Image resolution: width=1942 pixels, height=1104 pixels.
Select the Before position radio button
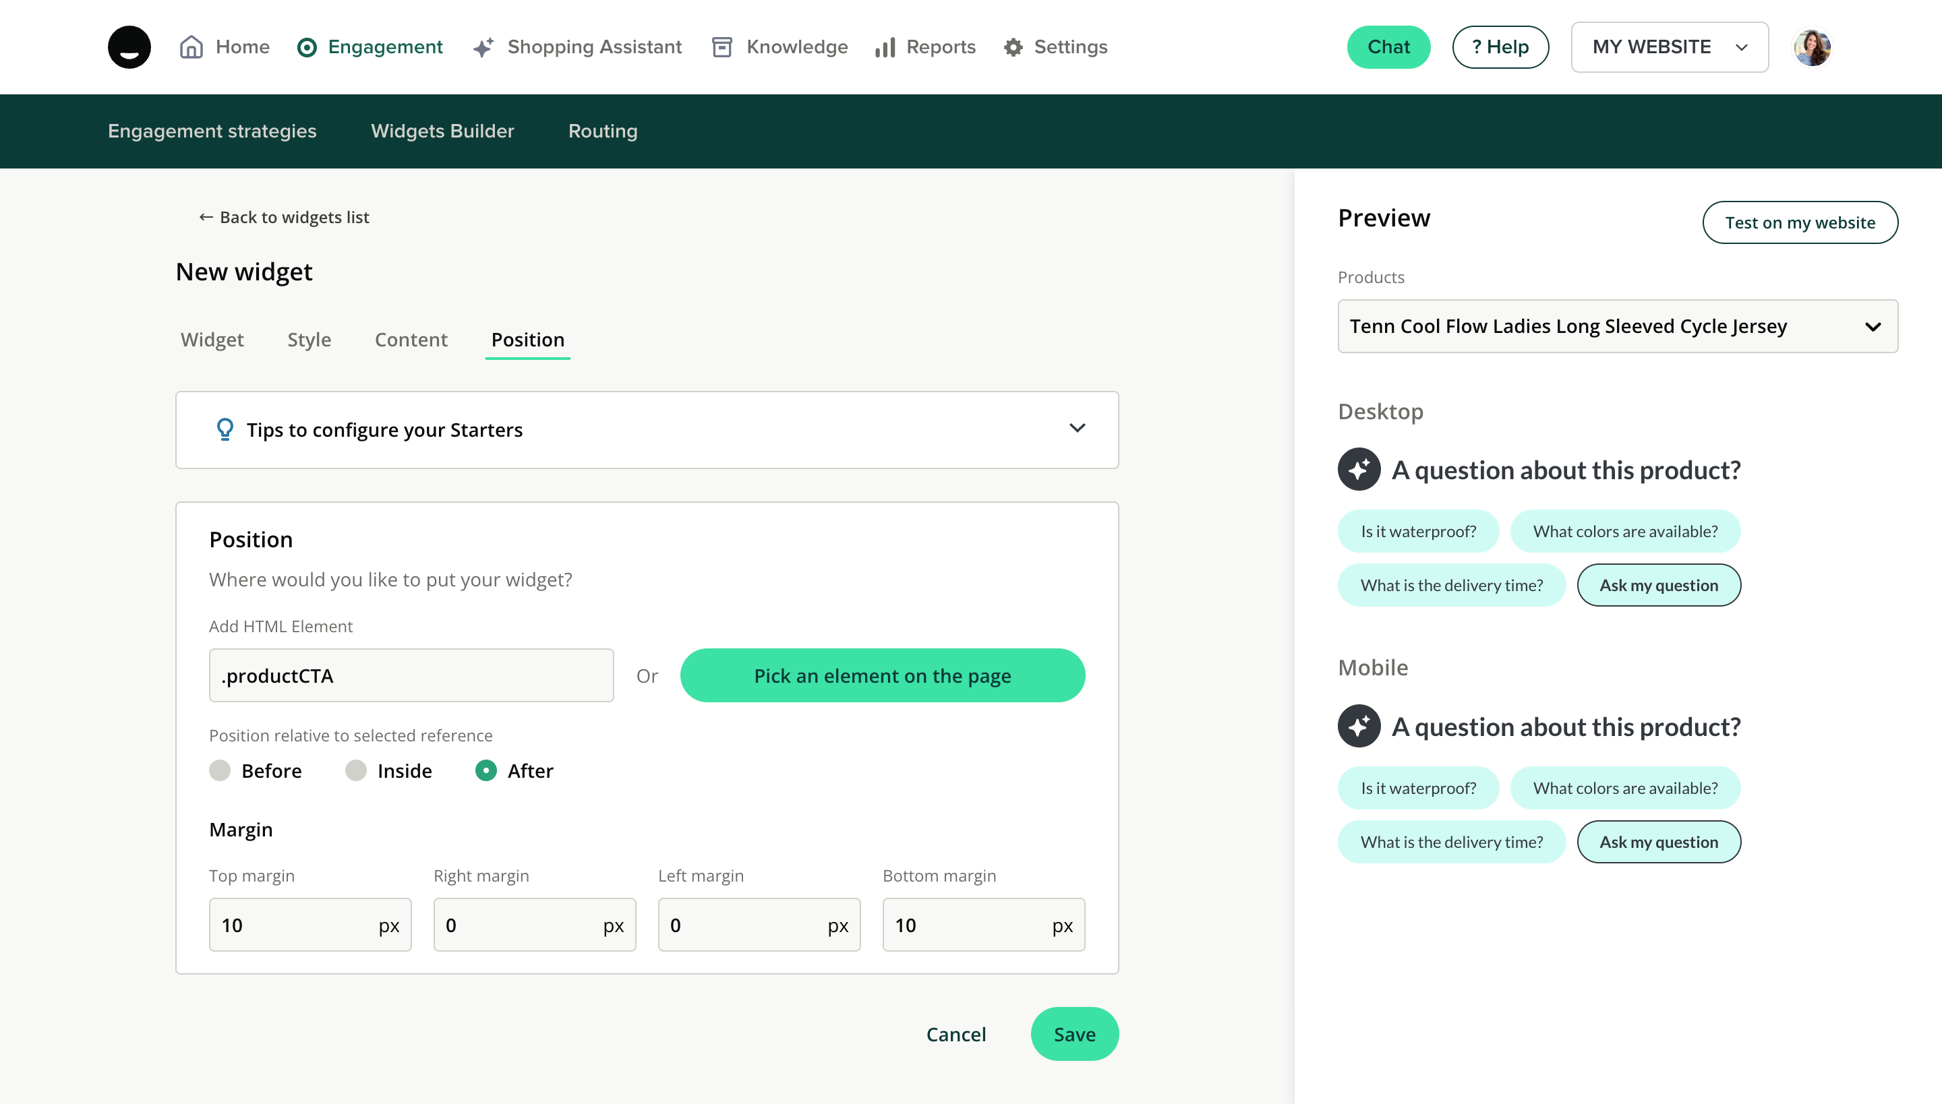pos(220,770)
